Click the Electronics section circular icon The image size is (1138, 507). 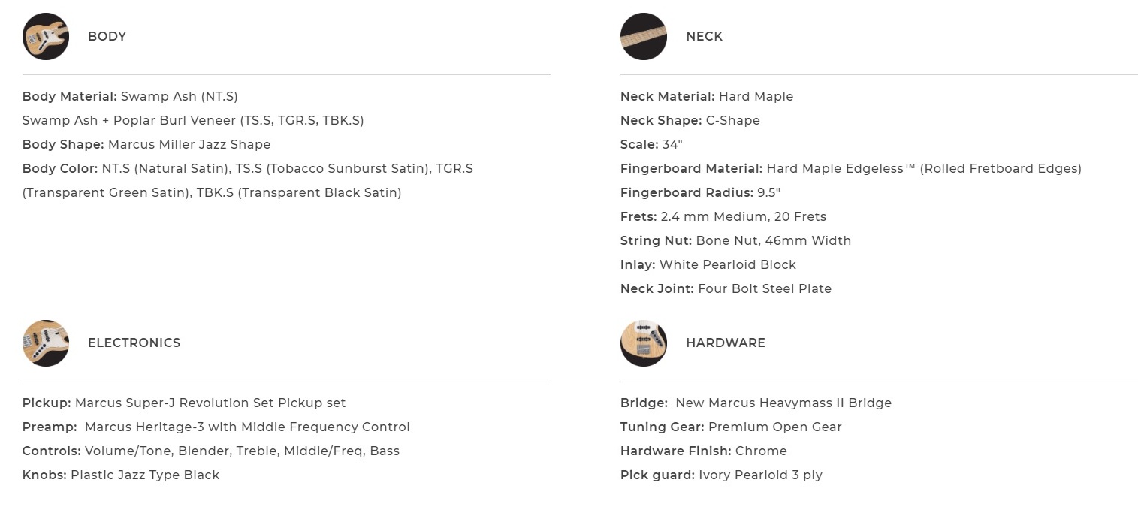coord(46,343)
